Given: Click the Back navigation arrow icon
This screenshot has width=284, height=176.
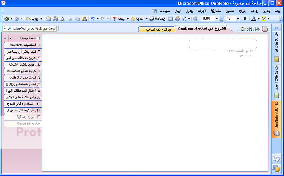Looking at the screenshot, I should click(x=6, y=19).
